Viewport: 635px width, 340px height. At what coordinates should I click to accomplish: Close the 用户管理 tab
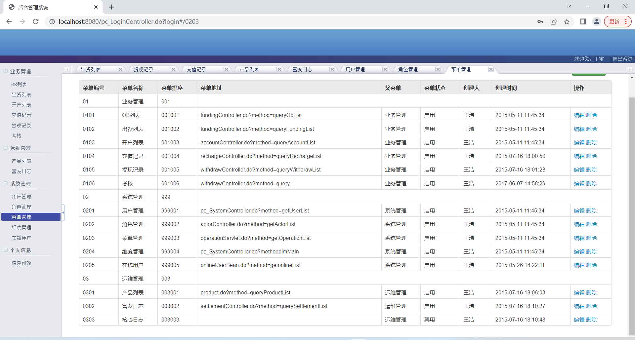point(385,69)
